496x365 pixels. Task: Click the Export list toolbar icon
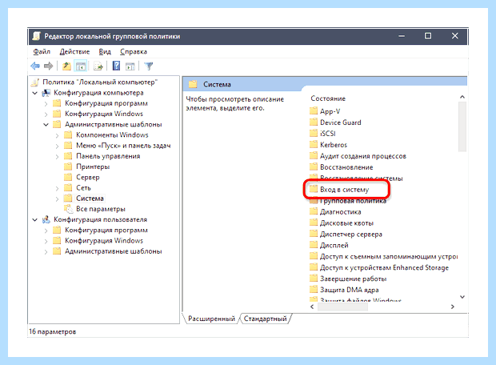coord(98,66)
